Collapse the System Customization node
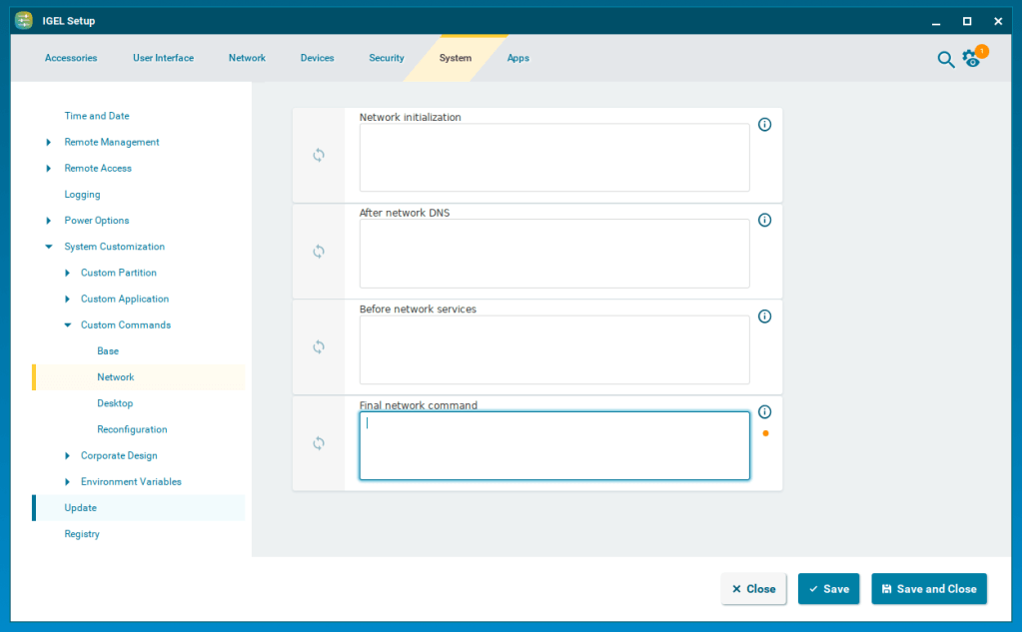 coord(49,247)
